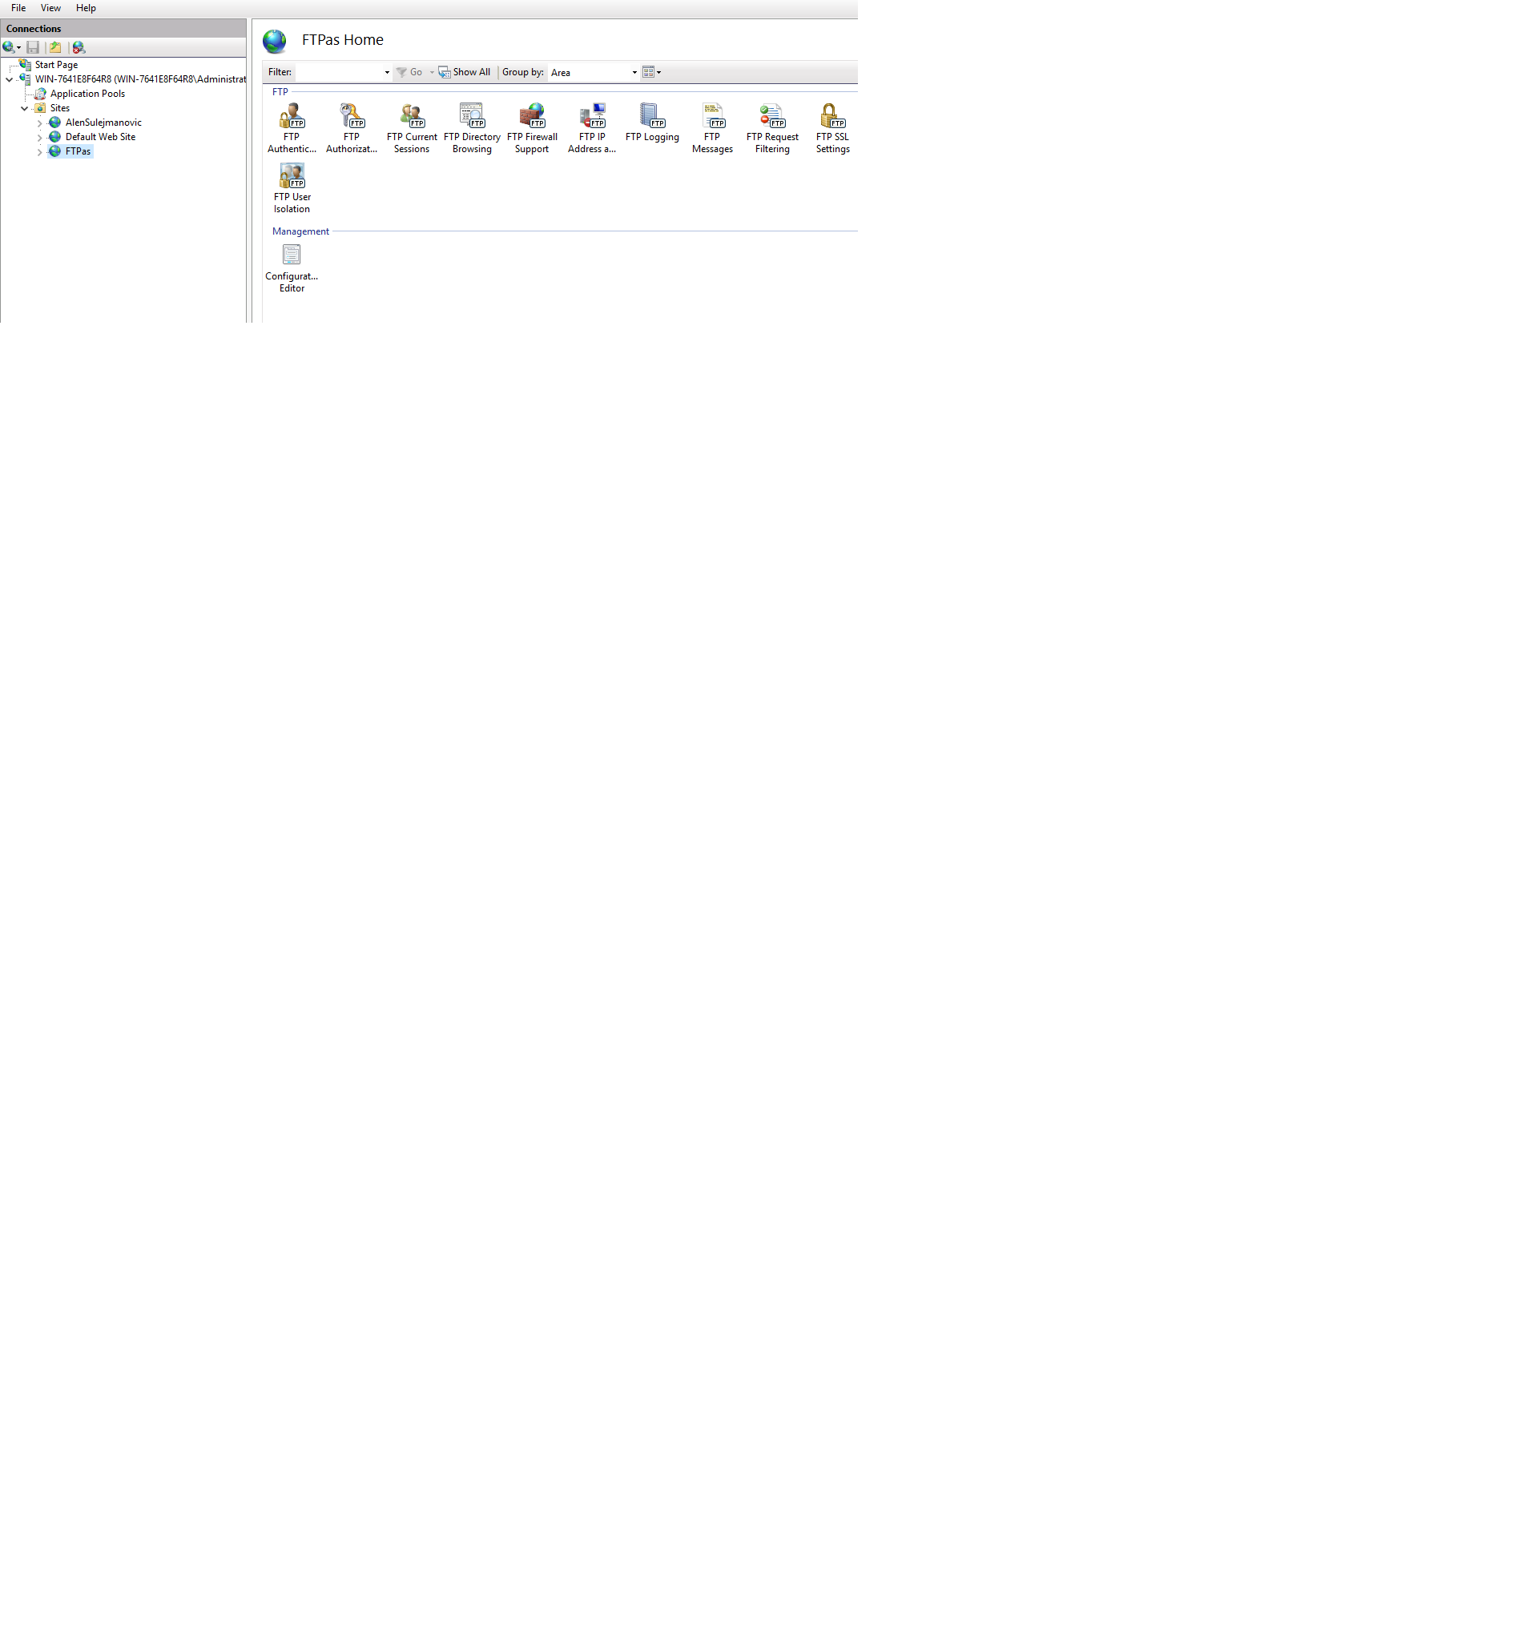Select the FTPas site
The width and height of the screenshot is (1538, 1640).
click(x=78, y=151)
